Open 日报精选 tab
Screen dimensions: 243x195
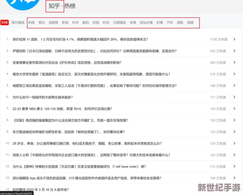click(x=119, y=22)
